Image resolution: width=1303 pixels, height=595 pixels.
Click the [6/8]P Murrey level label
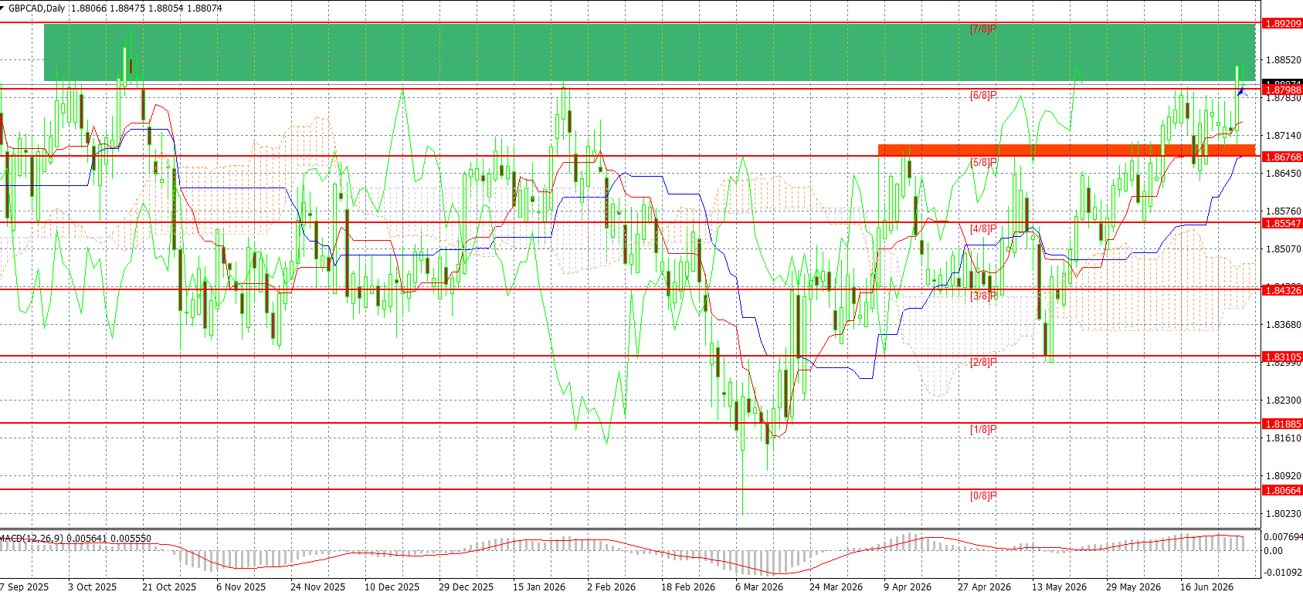983,96
